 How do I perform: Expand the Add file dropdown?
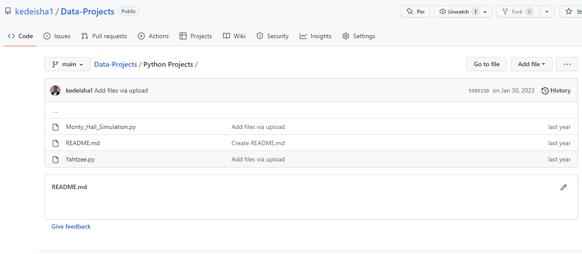click(x=531, y=64)
